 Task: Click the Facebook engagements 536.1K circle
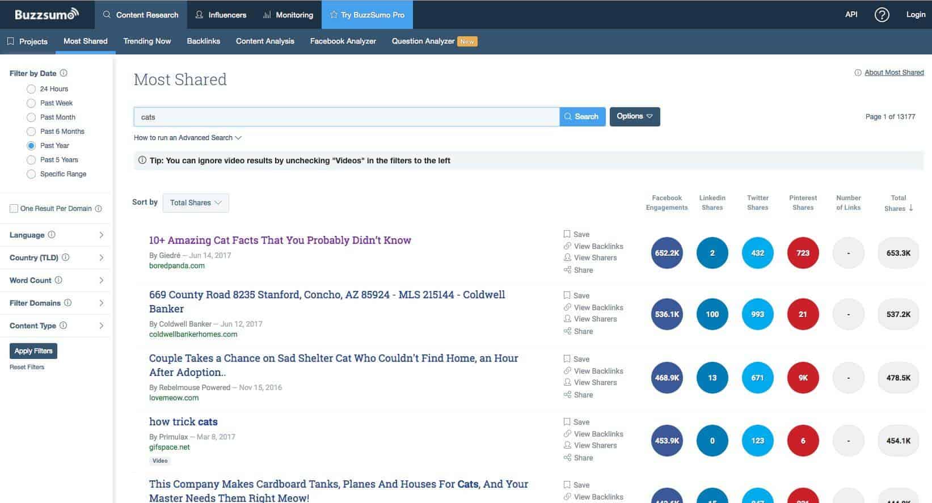click(x=667, y=314)
